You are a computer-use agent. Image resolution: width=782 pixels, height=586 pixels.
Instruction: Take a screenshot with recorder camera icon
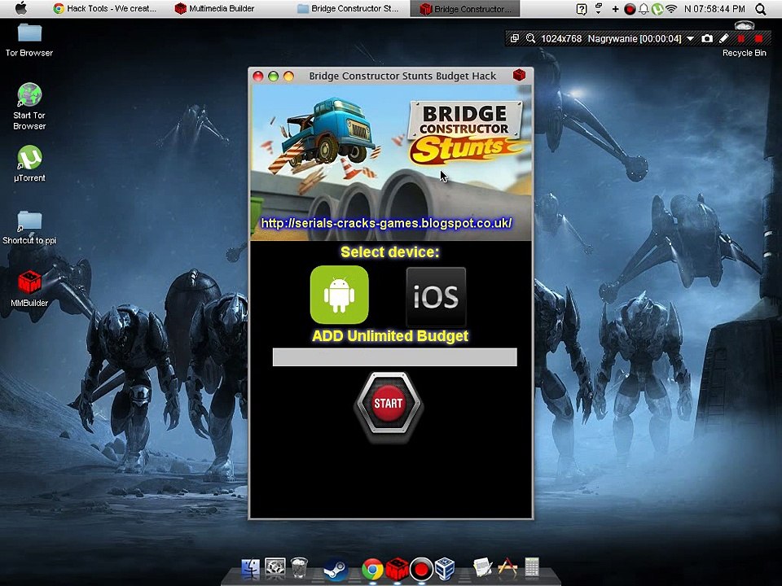click(707, 38)
